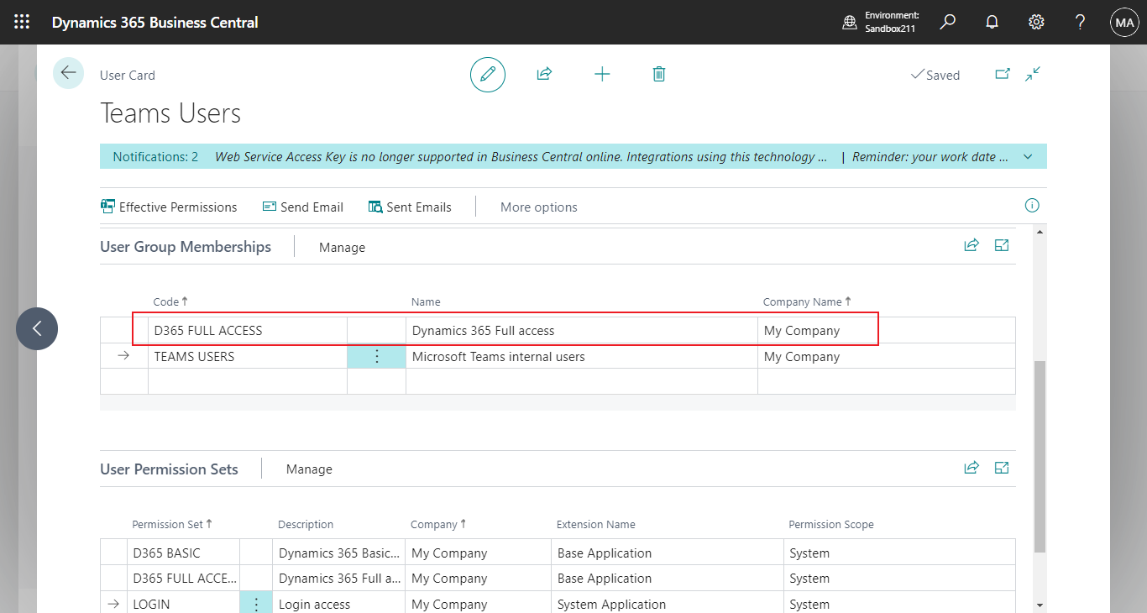Click the pencil edit icon

tap(487, 75)
